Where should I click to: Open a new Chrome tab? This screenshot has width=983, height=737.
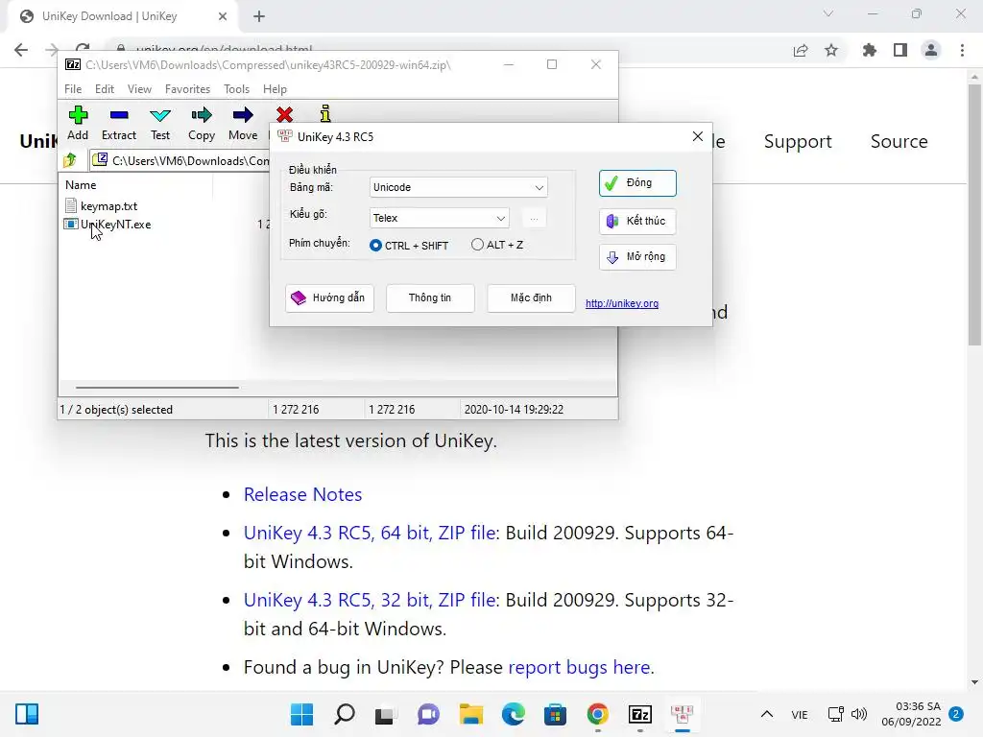259,16
